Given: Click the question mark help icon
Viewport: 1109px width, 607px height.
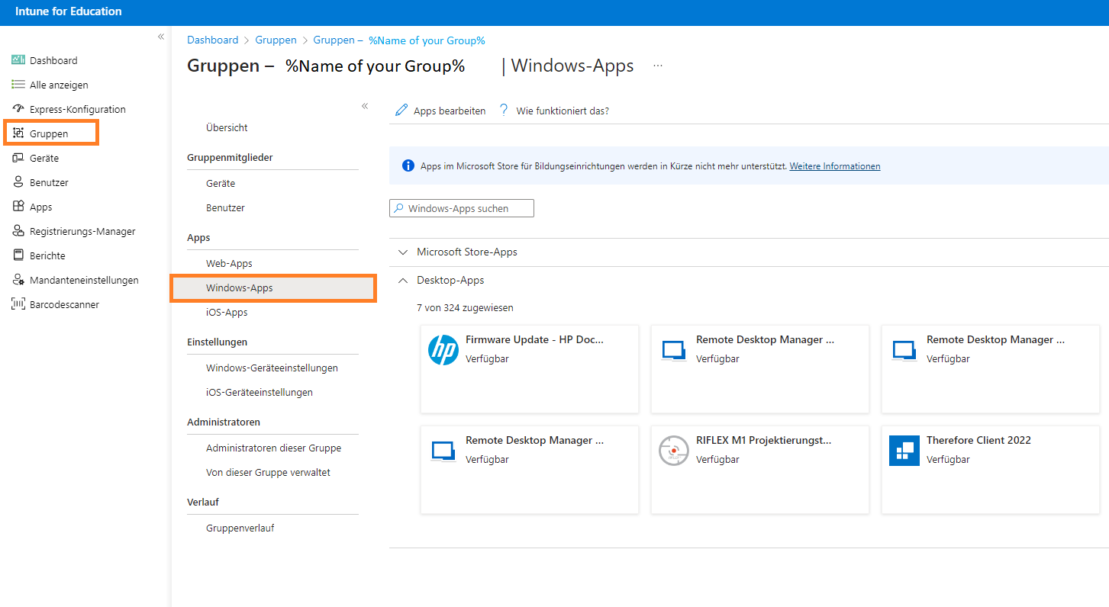Looking at the screenshot, I should click(x=504, y=111).
